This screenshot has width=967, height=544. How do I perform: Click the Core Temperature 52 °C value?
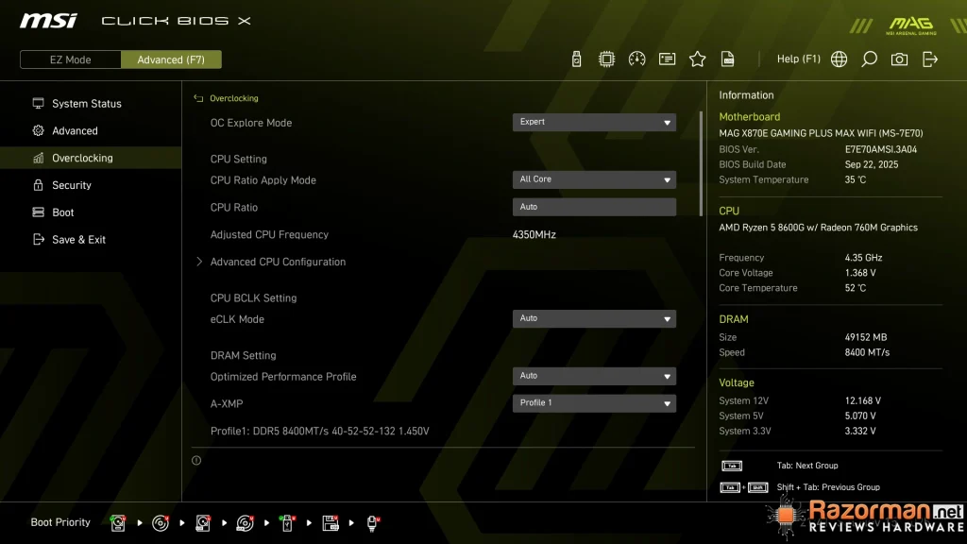(x=856, y=288)
